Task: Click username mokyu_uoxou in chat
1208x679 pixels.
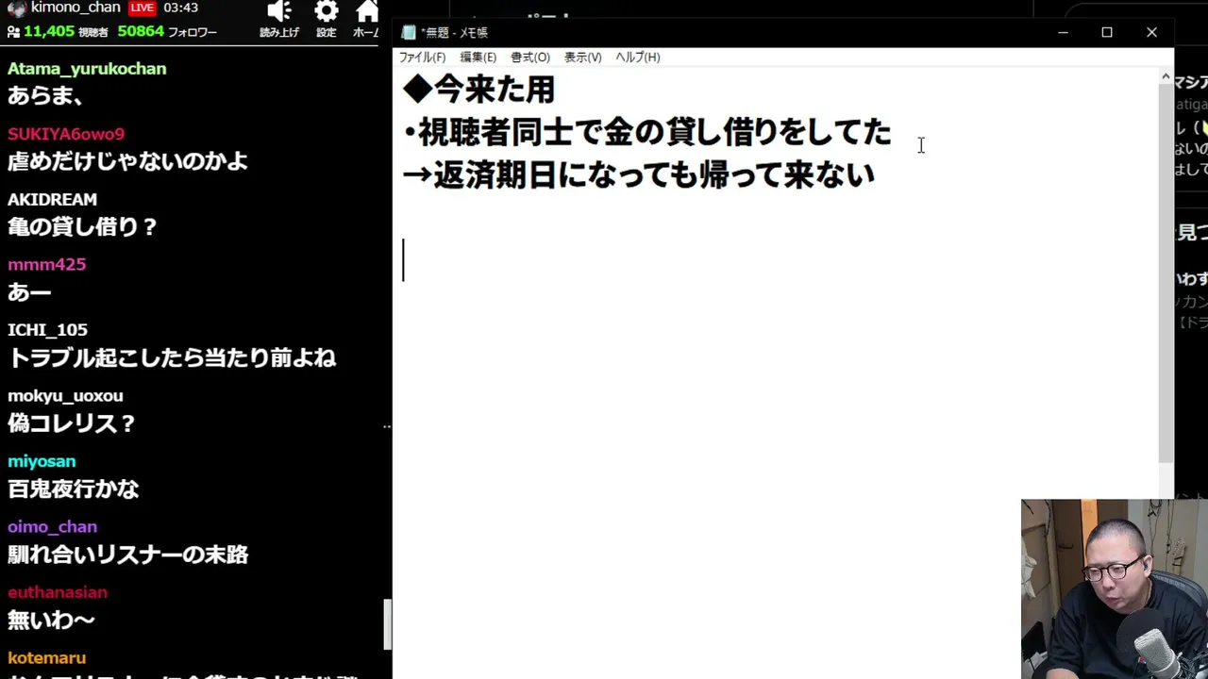Action: tap(65, 395)
